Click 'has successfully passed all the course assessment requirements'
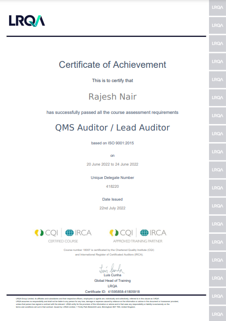The height and width of the screenshot is (321, 226). pos(113,113)
